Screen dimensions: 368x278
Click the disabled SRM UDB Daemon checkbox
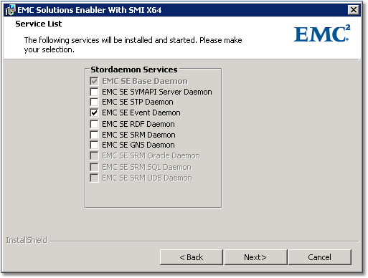tap(94, 178)
